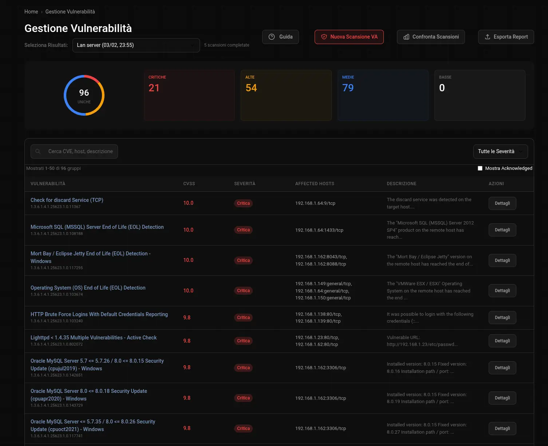Open the Check for discard Service link
548x446 pixels.
(x=67, y=200)
